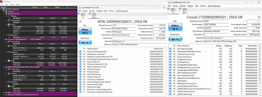The height and width of the screenshot is (97, 262).
Task: Collapse the Clocks group
Action: point(7,24)
